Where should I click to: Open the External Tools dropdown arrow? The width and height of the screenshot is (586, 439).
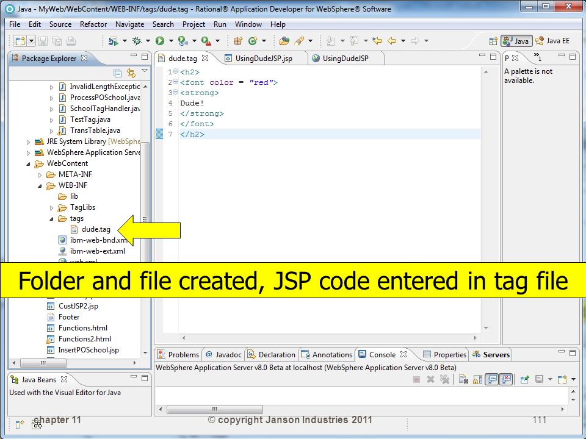pos(217,41)
